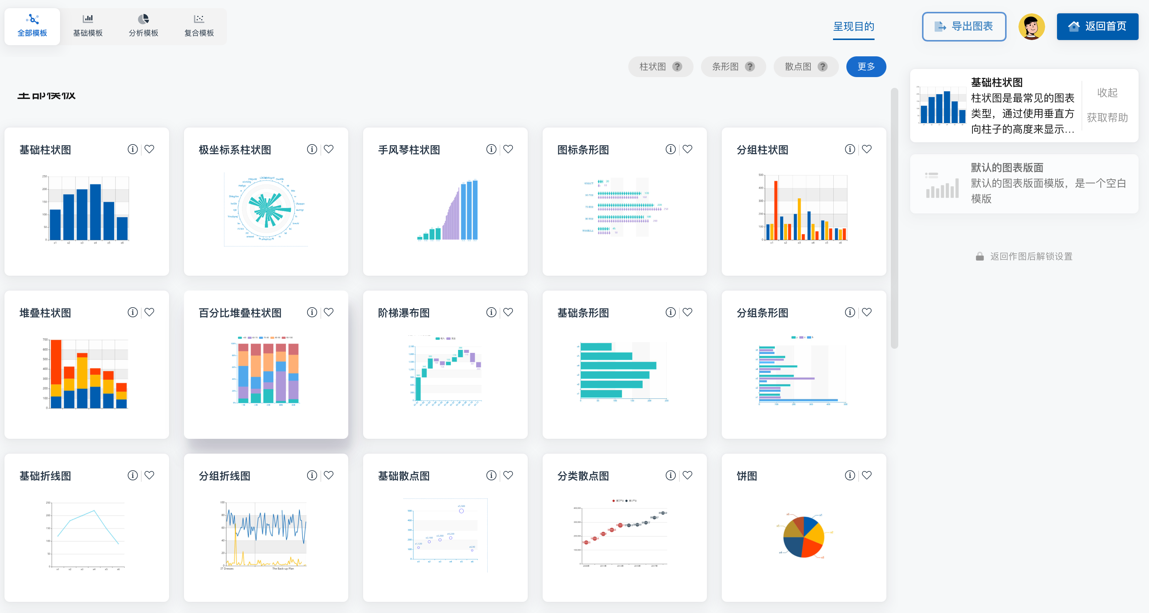The image size is (1149, 613).
Task: Mark 基础散点图 as favorite
Action: coord(508,475)
